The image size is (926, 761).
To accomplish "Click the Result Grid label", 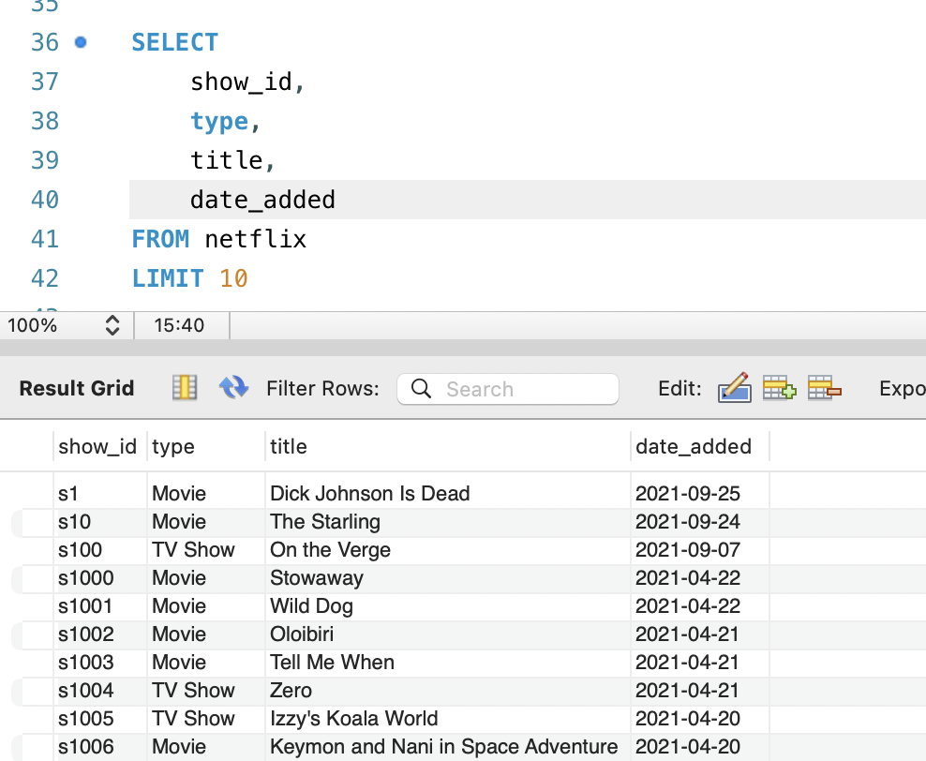I will point(77,389).
